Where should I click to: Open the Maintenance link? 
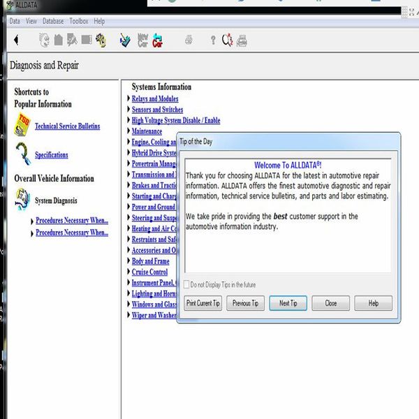tap(147, 131)
